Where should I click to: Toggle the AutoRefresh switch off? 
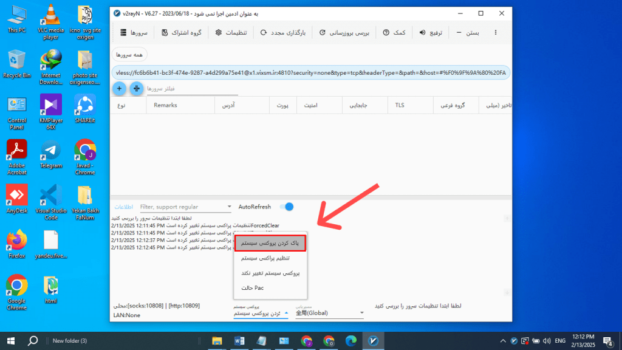coord(287,207)
